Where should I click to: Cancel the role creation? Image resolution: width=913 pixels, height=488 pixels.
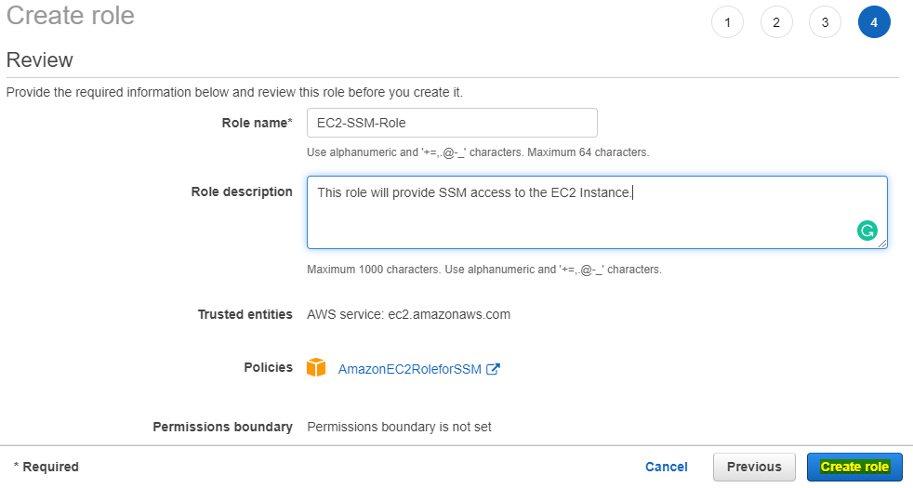(666, 467)
